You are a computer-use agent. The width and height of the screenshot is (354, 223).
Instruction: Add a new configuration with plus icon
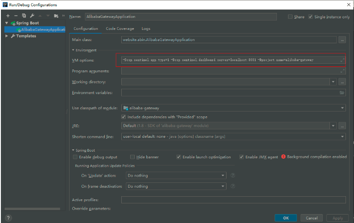[8, 16]
